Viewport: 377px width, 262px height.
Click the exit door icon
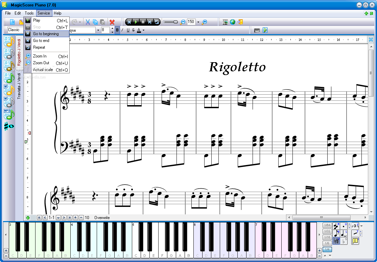pos(240,22)
